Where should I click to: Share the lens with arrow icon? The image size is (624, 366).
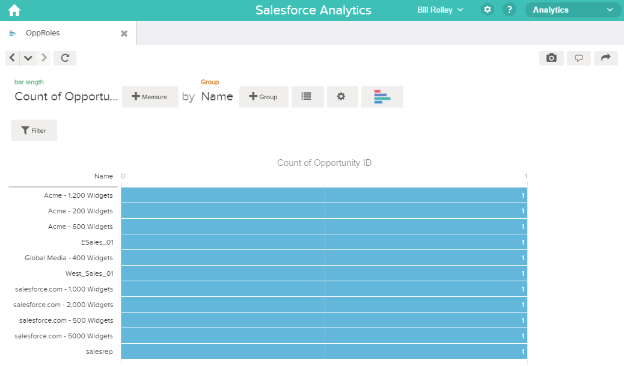pos(606,58)
